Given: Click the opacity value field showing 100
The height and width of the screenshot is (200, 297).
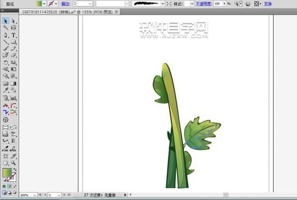Looking at the screenshot, I should coord(218,3).
